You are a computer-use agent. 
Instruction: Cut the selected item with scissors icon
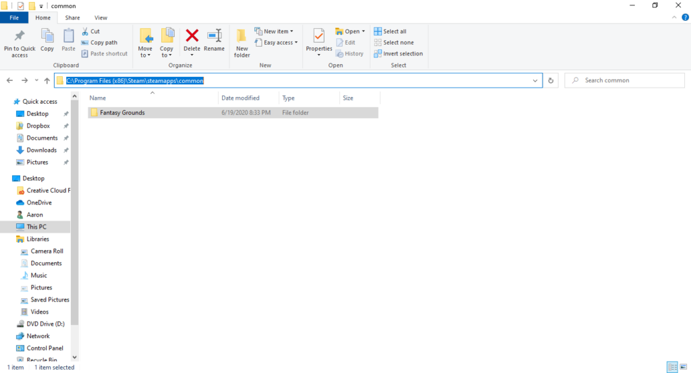click(91, 31)
